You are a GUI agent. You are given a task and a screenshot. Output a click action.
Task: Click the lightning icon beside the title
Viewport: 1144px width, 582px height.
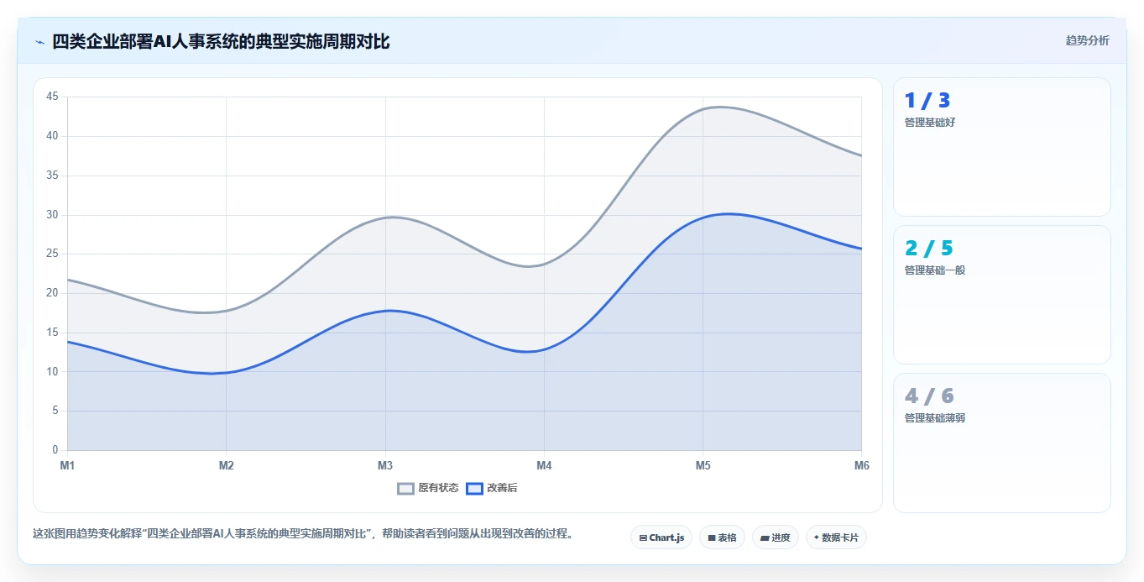tap(39, 42)
